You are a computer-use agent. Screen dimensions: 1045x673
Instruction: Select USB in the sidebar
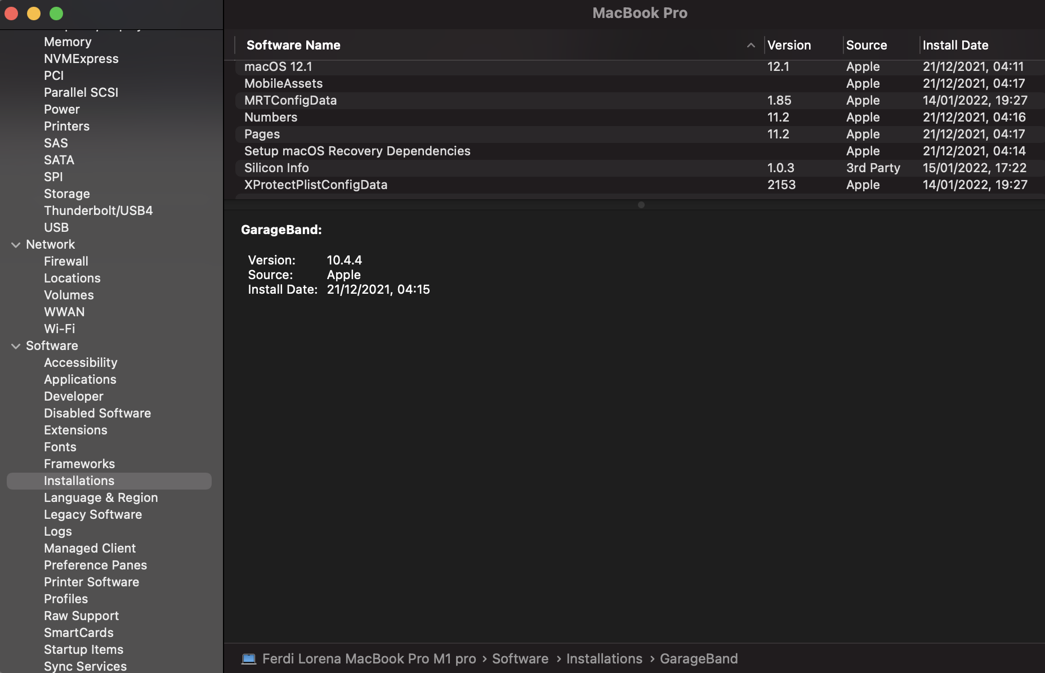[x=56, y=228]
